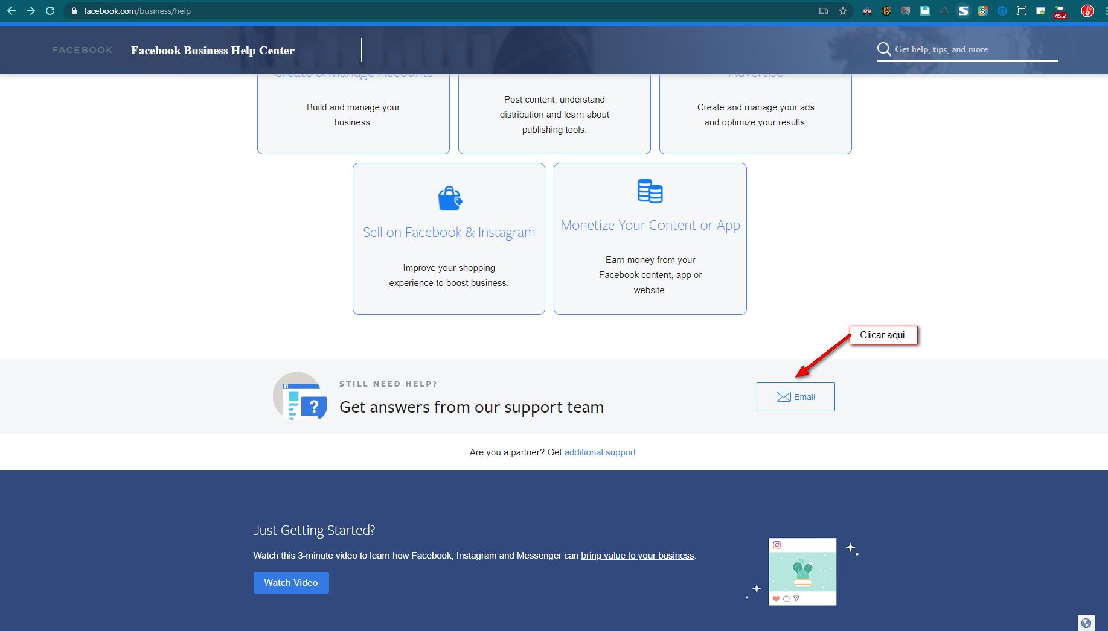Open the Facebook Business Help Center home
The width and height of the screenshot is (1108, 631).
point(213,51)
